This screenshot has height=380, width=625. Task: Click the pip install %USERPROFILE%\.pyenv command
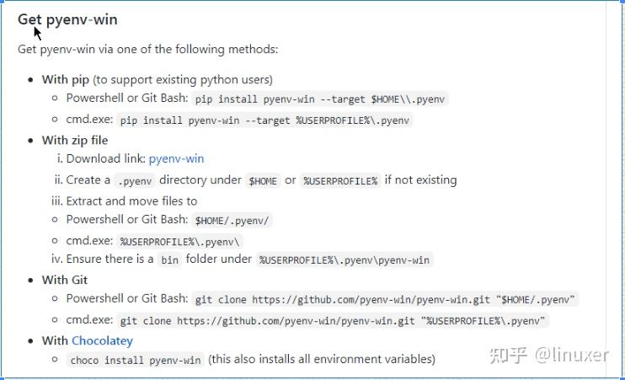coord(264,120)
